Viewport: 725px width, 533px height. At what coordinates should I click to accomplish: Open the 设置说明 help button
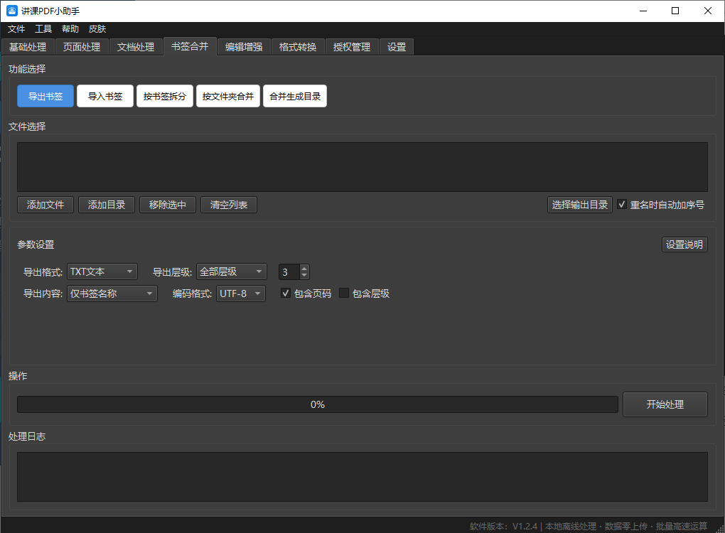click(x=684, y=244)
